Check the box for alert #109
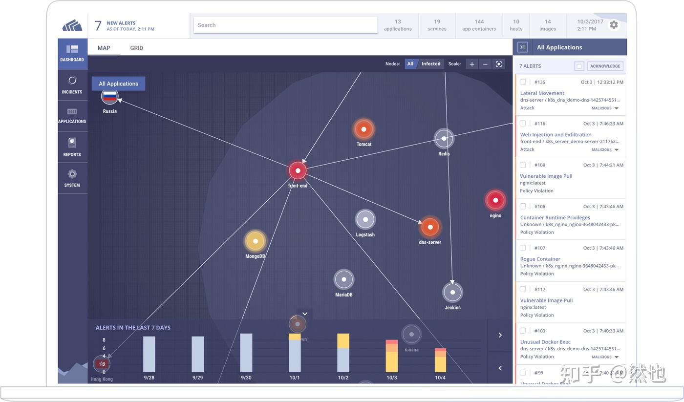Viewport: 684px width, 402px height. pyautogui.click(x=523, y=165)
